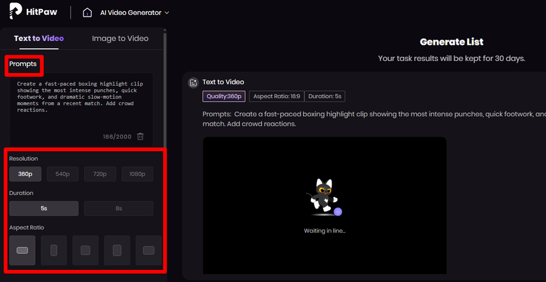Viewport: 546px width, 282px height.
Task: Switch to the Text to Video tab
Action: (x=39, y=38)
